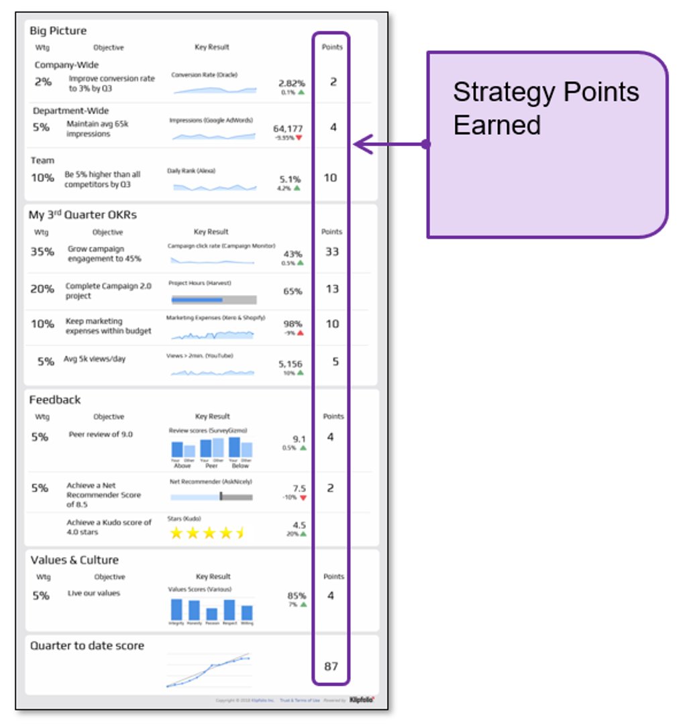Image resolution: width=685 pixels, height=724 pixels.
Task: Click the red down arrow under 7.5
Action: (x=303, y=497)
